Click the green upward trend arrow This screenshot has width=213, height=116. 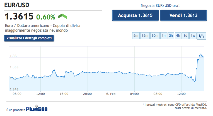62,16
